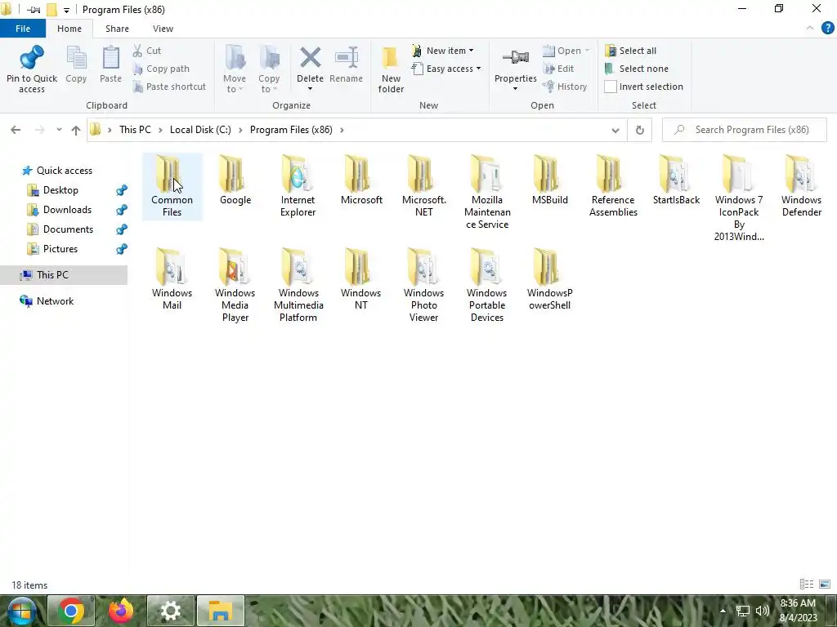Image resolution: width=837 pixels, height=627 pixels.
Task: Collapse the ribbon with chevron
Action: click(x=810, y=29)
